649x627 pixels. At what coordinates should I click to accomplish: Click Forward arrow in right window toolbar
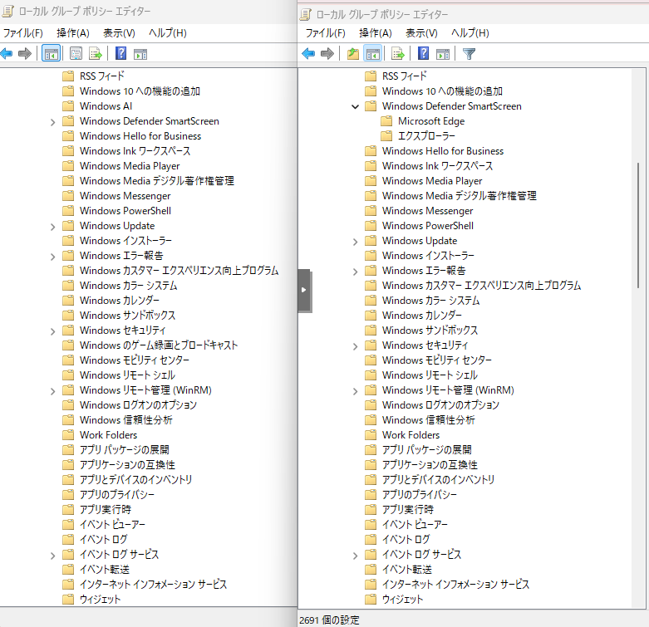click(327, 53)
